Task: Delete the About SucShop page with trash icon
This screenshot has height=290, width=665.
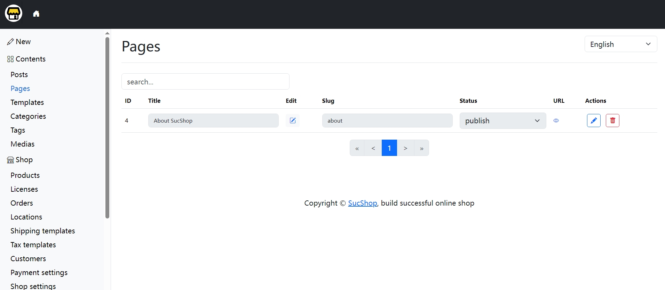Action: [x=612, y=121]
